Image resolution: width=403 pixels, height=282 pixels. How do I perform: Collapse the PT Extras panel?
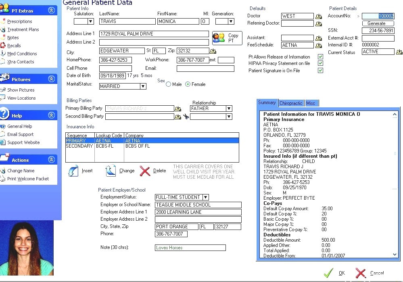coord(52,10)
